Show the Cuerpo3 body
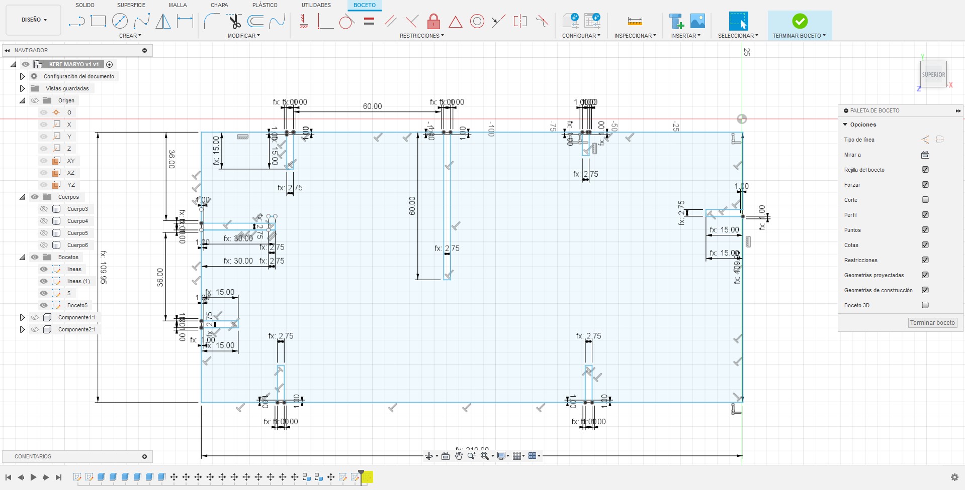 pyautogui.click(x=44, y=209)
